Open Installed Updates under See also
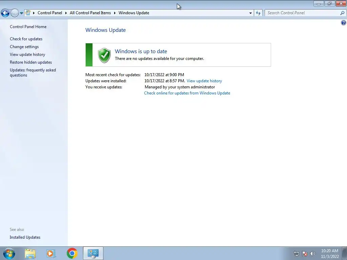Viewport: 347px width, 260px height. [25, 237]
